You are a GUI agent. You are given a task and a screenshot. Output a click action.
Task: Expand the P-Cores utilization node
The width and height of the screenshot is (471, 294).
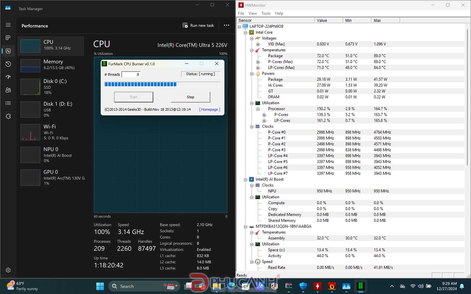[264, 115]
